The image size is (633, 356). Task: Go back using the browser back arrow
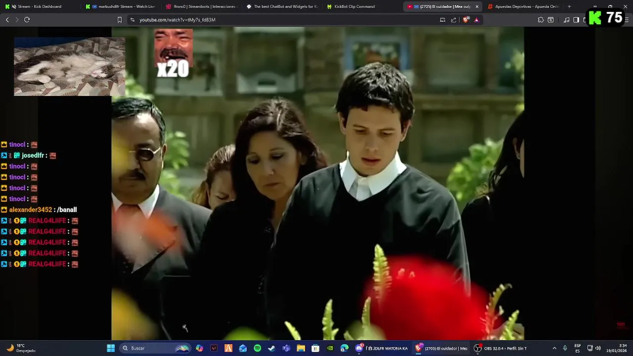7,20
